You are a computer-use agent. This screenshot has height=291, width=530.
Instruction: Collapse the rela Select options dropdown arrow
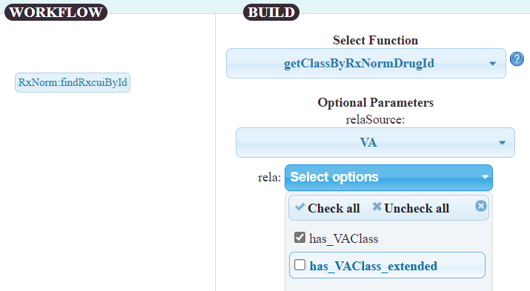[485, 177]
